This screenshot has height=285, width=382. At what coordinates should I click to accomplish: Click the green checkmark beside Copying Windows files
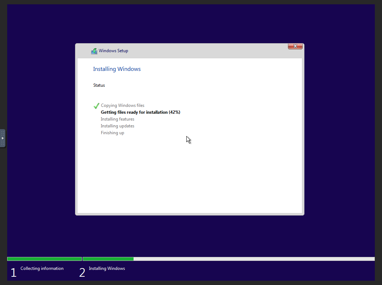point(96,106)
